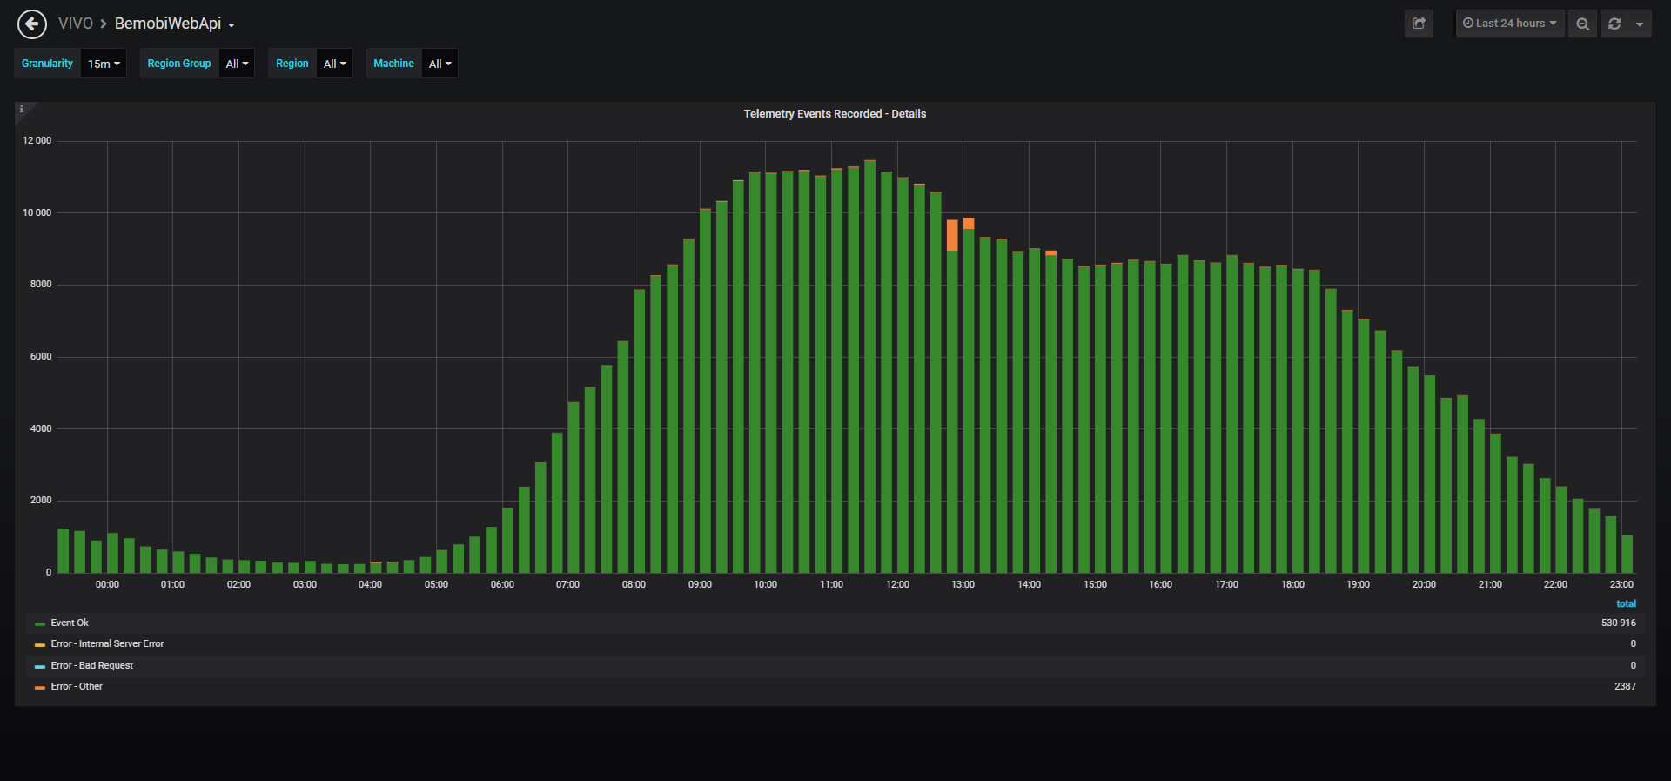Click the Error - Other total value 2387
The image size is (1671, 781).
tap(1625, 686)
